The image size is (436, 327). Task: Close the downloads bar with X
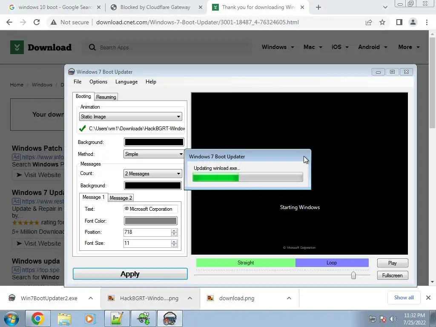[428, 298]
